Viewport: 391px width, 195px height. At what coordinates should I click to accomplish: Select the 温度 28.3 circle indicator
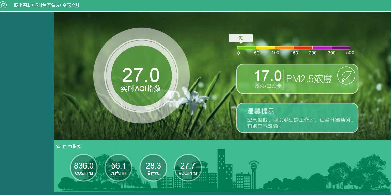point(153,167)
